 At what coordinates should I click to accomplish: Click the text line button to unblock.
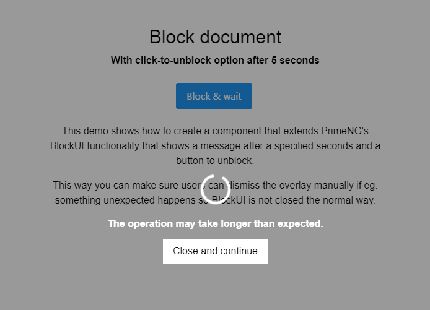[215, 160]
